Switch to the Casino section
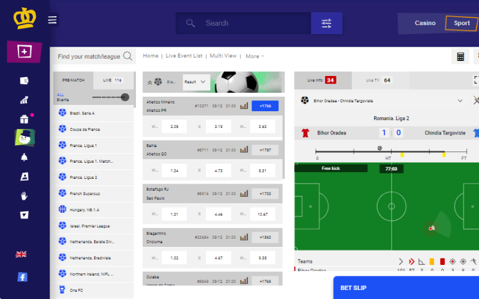The image size is (479, 299). tap(425, 23)
